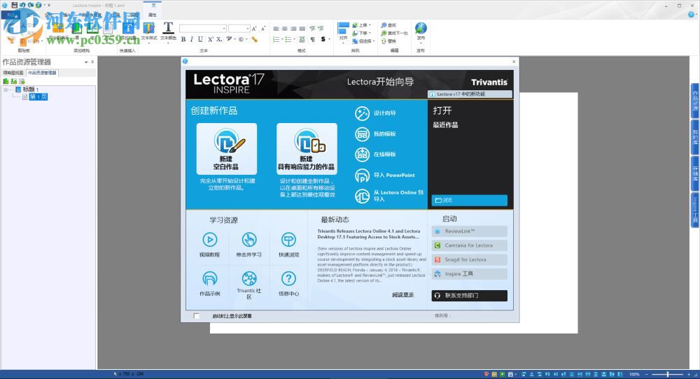
Task: Open the Trivantis community
Action: click(x=249, y=285)
